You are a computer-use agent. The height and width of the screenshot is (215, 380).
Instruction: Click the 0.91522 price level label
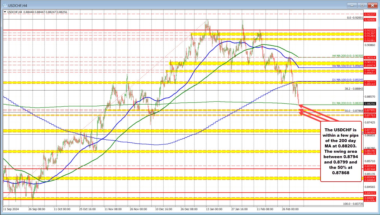click(x=370, y=30)
